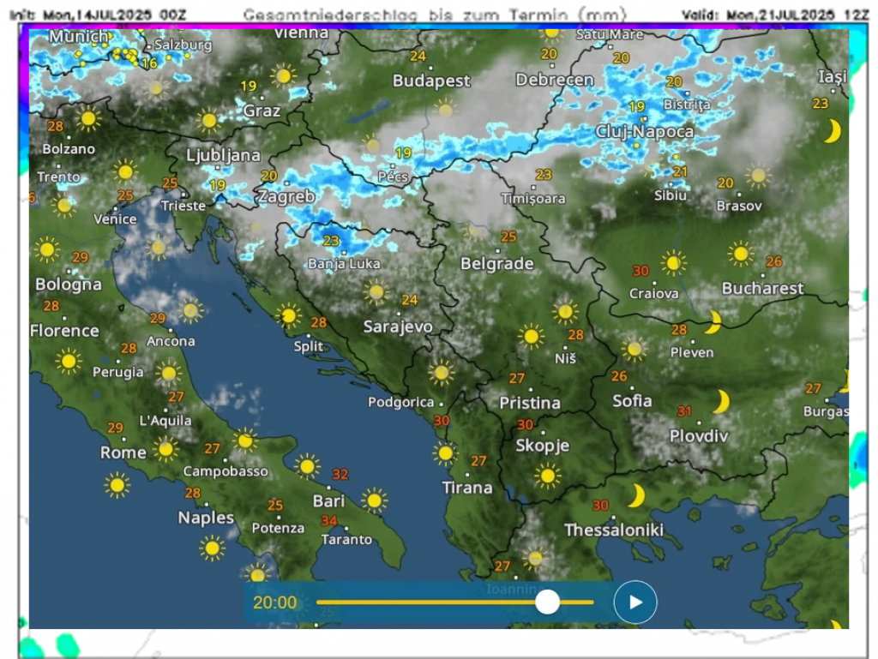
Task: Select the moon icon above Thessaloniki
Action: pos(635,495)
